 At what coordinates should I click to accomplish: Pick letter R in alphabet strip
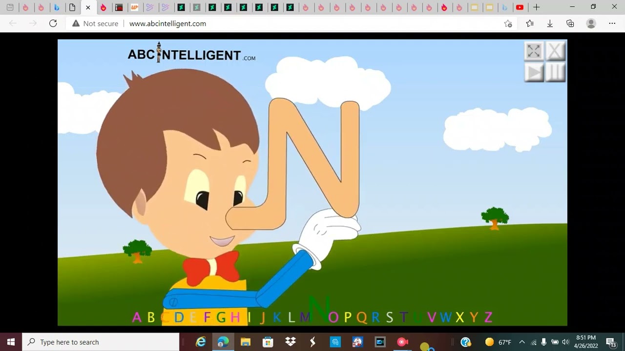tap(375, 318)
